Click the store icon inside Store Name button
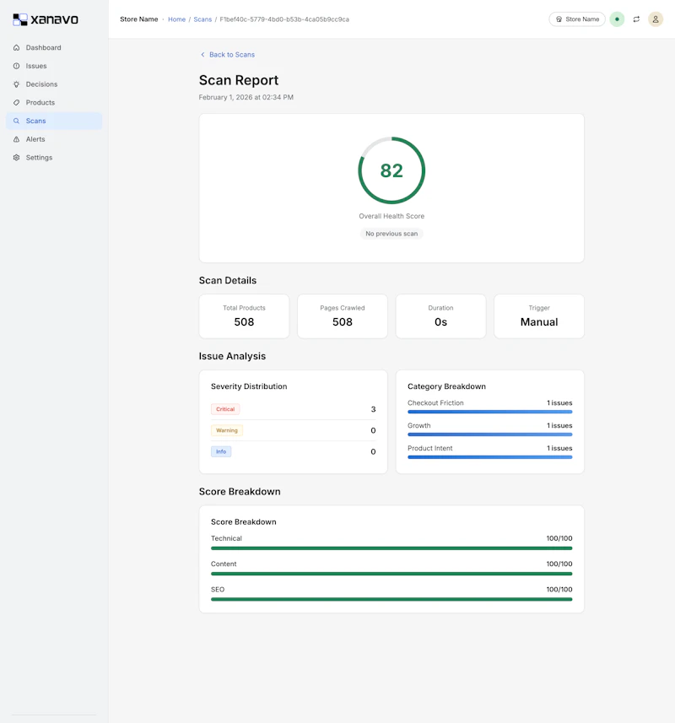 click(x=559, y=19)
